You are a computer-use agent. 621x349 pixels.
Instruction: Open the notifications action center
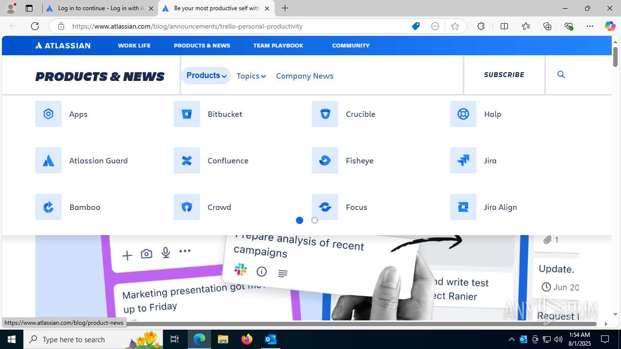605,339
